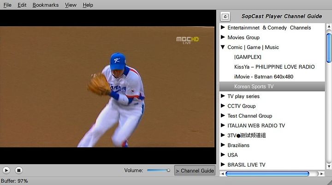The image size is (332, 185).
Task: Expand the Movies Group arrow
Action: (x=223, y=37)
